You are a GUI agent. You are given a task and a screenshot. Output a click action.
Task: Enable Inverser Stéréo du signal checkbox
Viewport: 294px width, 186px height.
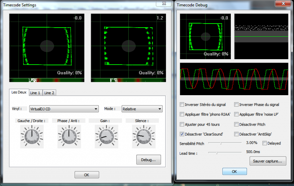tap(182, 105)
